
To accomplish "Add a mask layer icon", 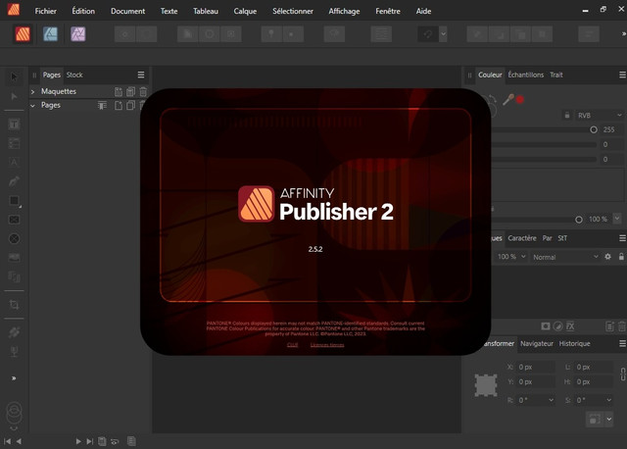I will click(545, 326).
